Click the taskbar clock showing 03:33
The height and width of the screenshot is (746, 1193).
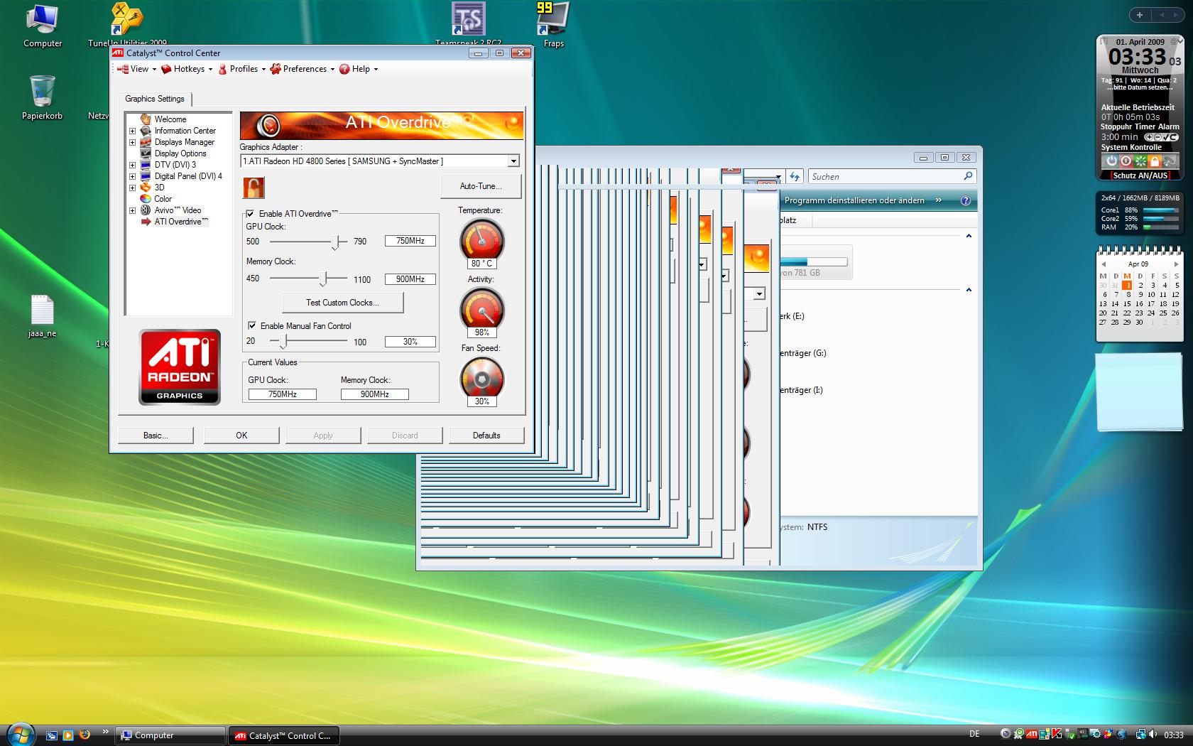pos(1174,735)
